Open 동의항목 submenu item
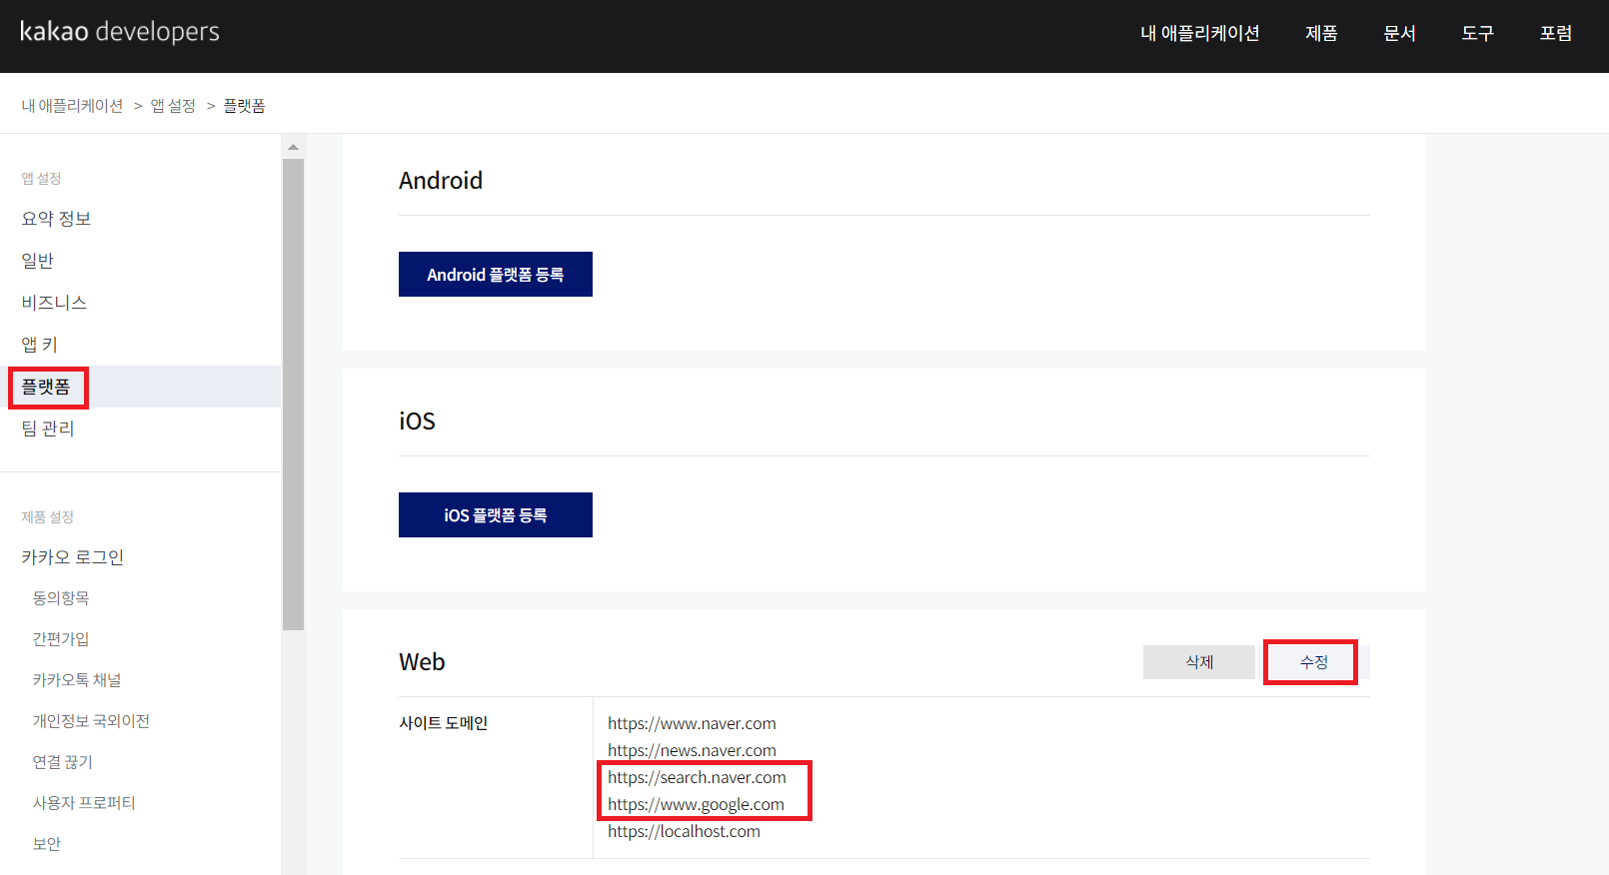This screenshot has width=1609, height=875. (x=61, y=598)
